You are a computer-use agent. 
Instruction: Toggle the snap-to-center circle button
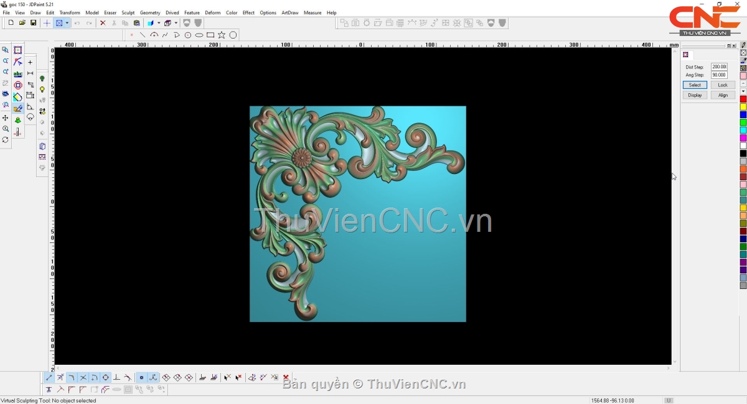pyautogui.click(x=105, y=377)
